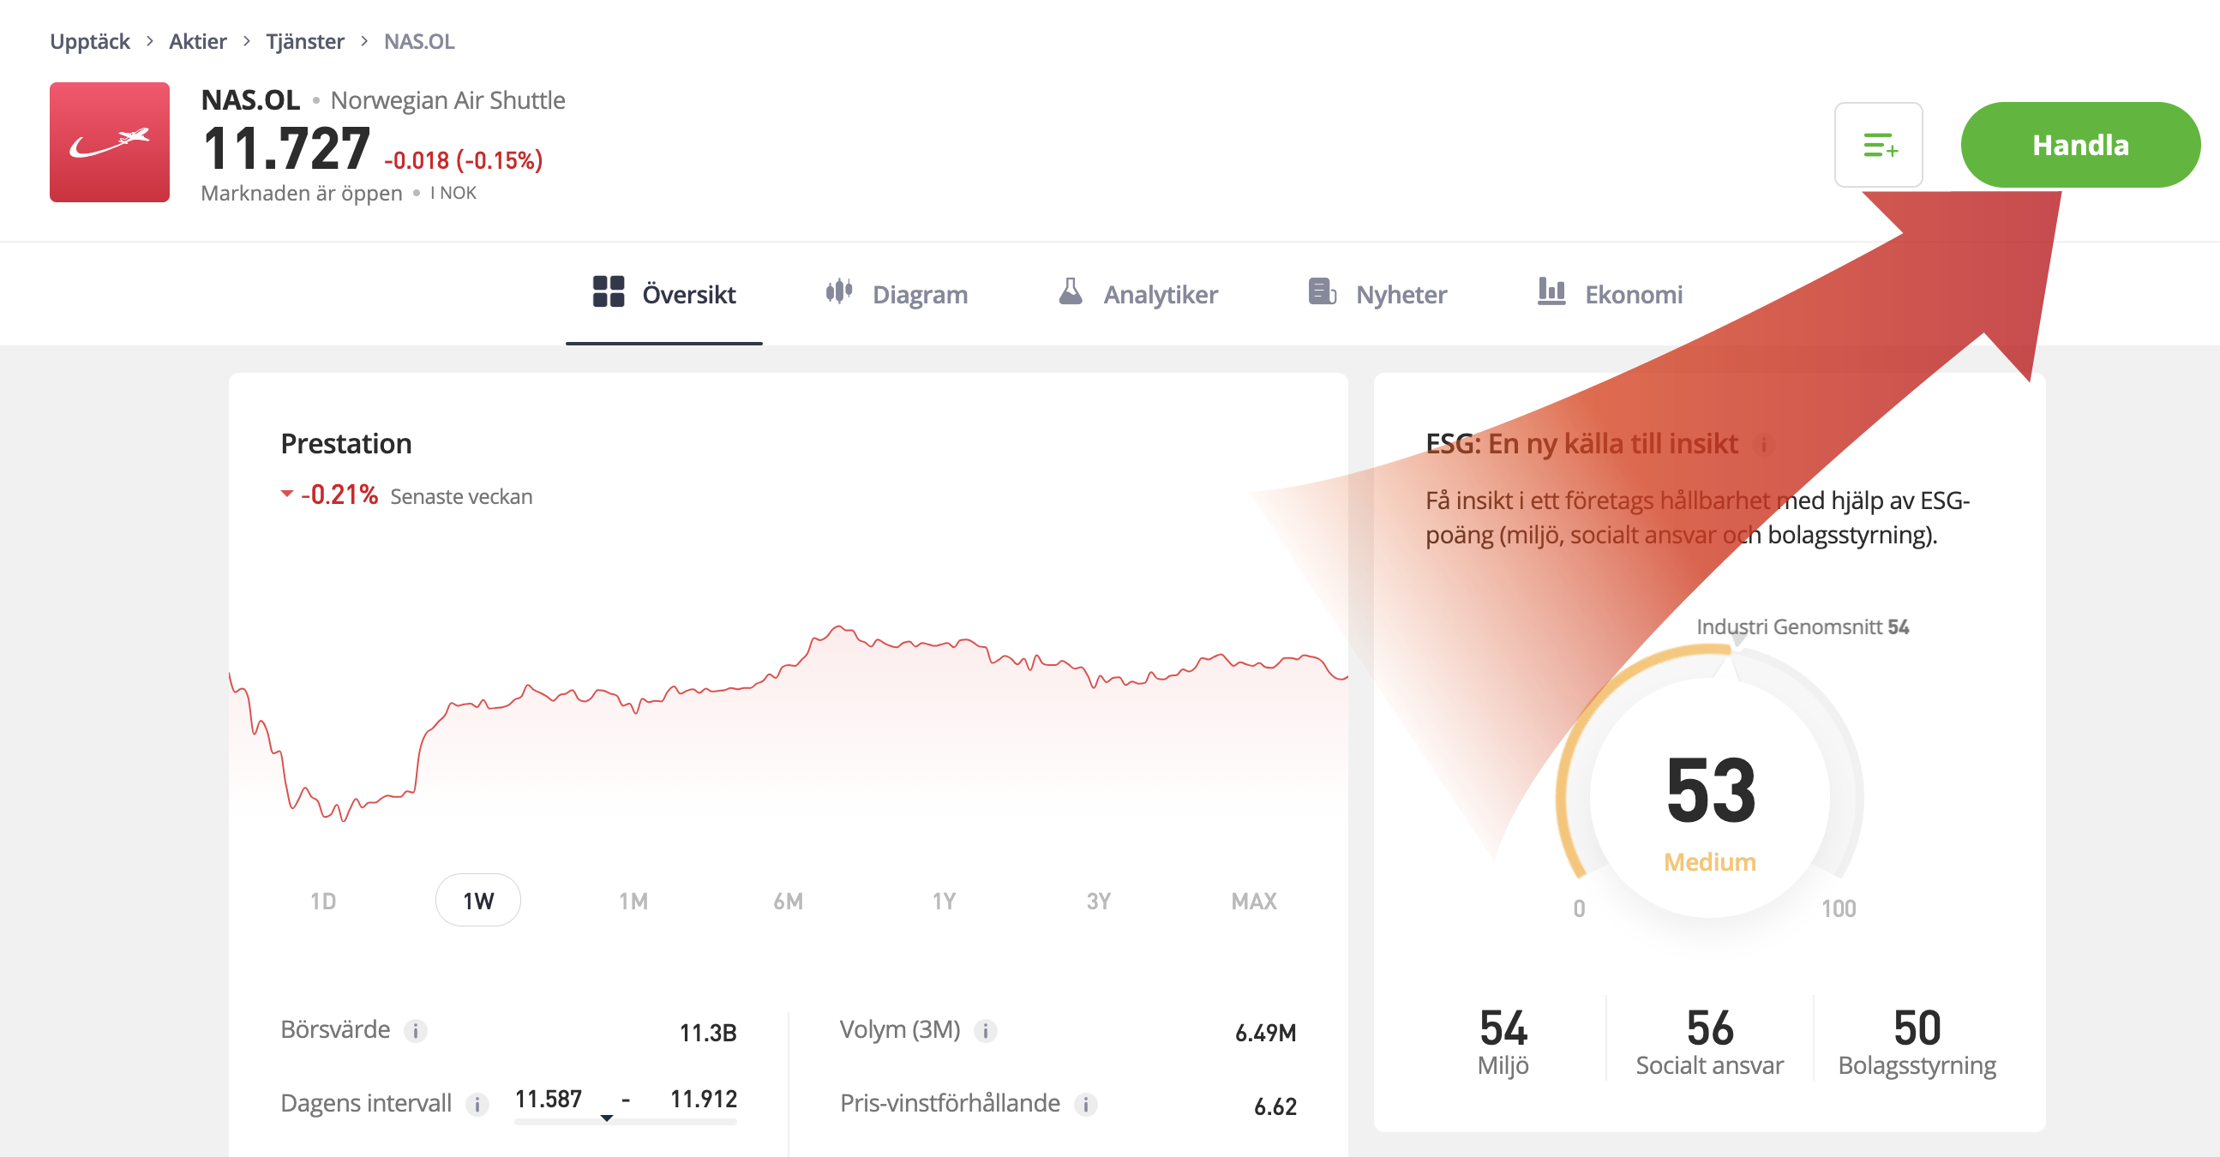Click the add-to-watchlist icon button
Image resolution: width=2220 pixels, height=1157 pixels.
pos(1878,145)
